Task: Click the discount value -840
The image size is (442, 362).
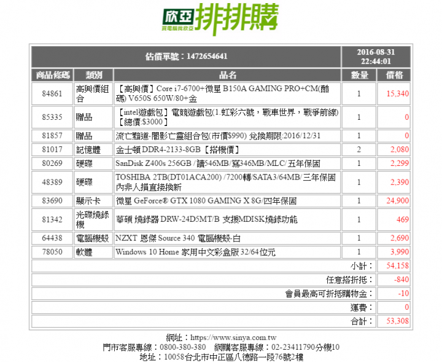Action: [x=401, y=280]
